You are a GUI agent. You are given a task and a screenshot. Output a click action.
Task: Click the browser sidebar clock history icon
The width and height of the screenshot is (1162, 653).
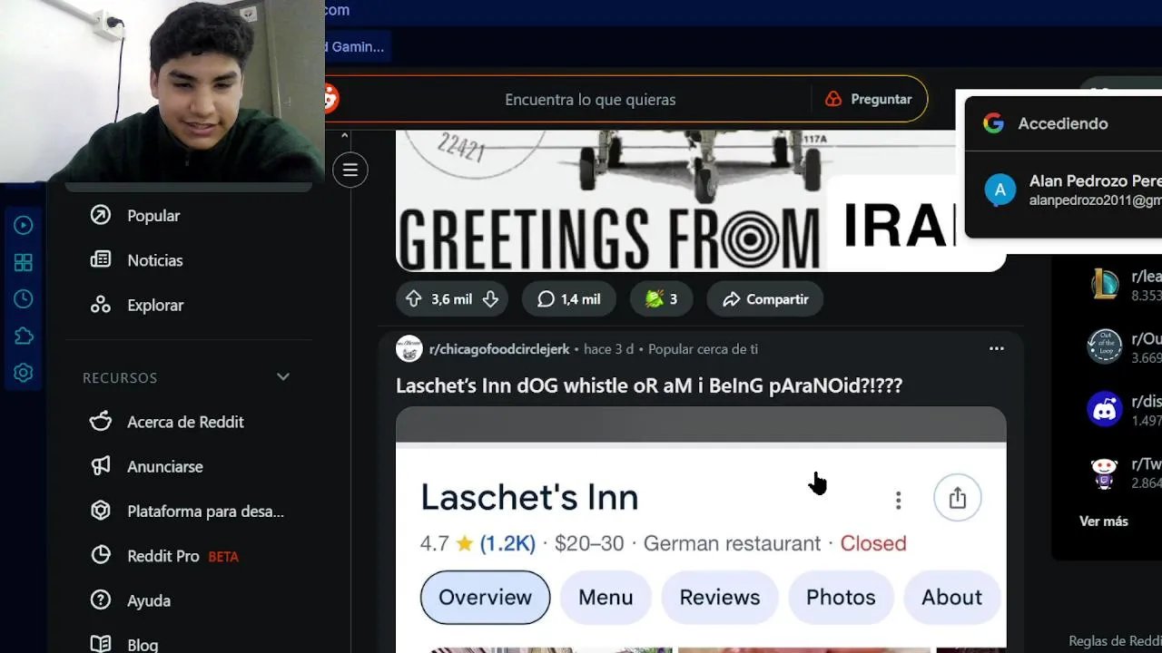(x=24, y=298)
